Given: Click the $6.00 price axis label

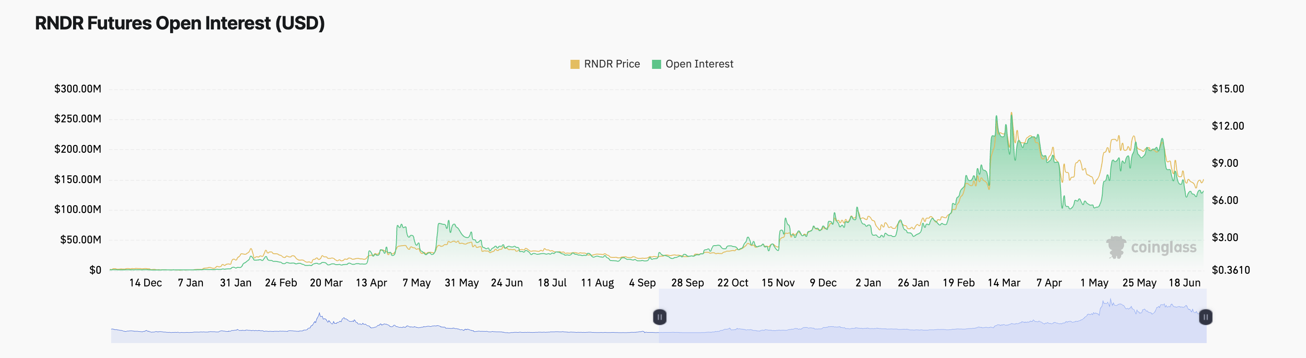Looking at the screenshot, I should coord(1225,200).
